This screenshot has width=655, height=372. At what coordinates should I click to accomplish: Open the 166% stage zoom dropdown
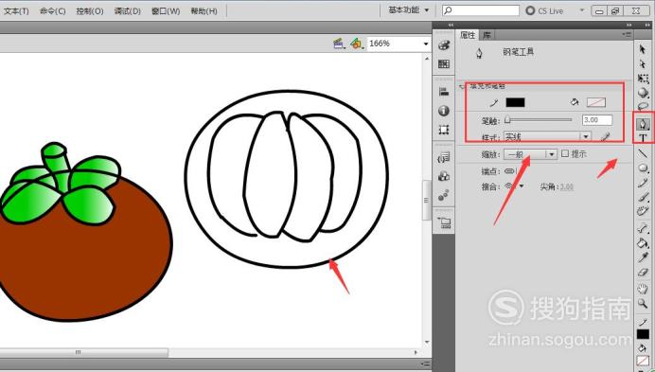[x=426, y=44]
